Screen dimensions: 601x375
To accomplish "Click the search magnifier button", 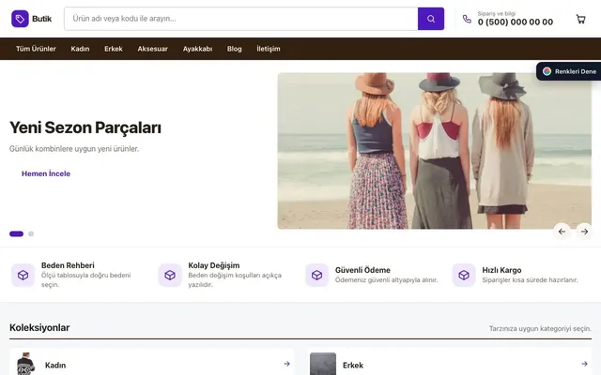I will tap(431, 19).
